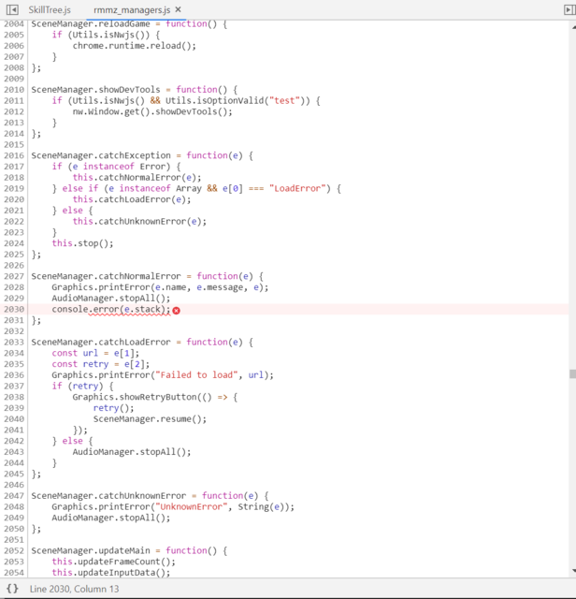The height and width of the screenshot is (599, 576).
Task: Click the "LoadError" string literal
Action: pyautogui.click(x=297, y=189)
